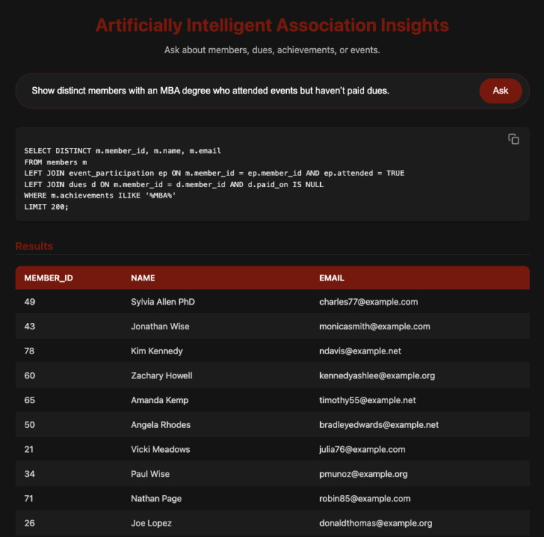Click the NAME column header

click(x=143, y=278)
